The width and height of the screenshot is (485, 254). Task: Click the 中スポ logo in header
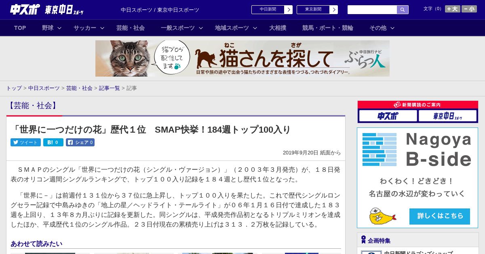click(25, 9)
